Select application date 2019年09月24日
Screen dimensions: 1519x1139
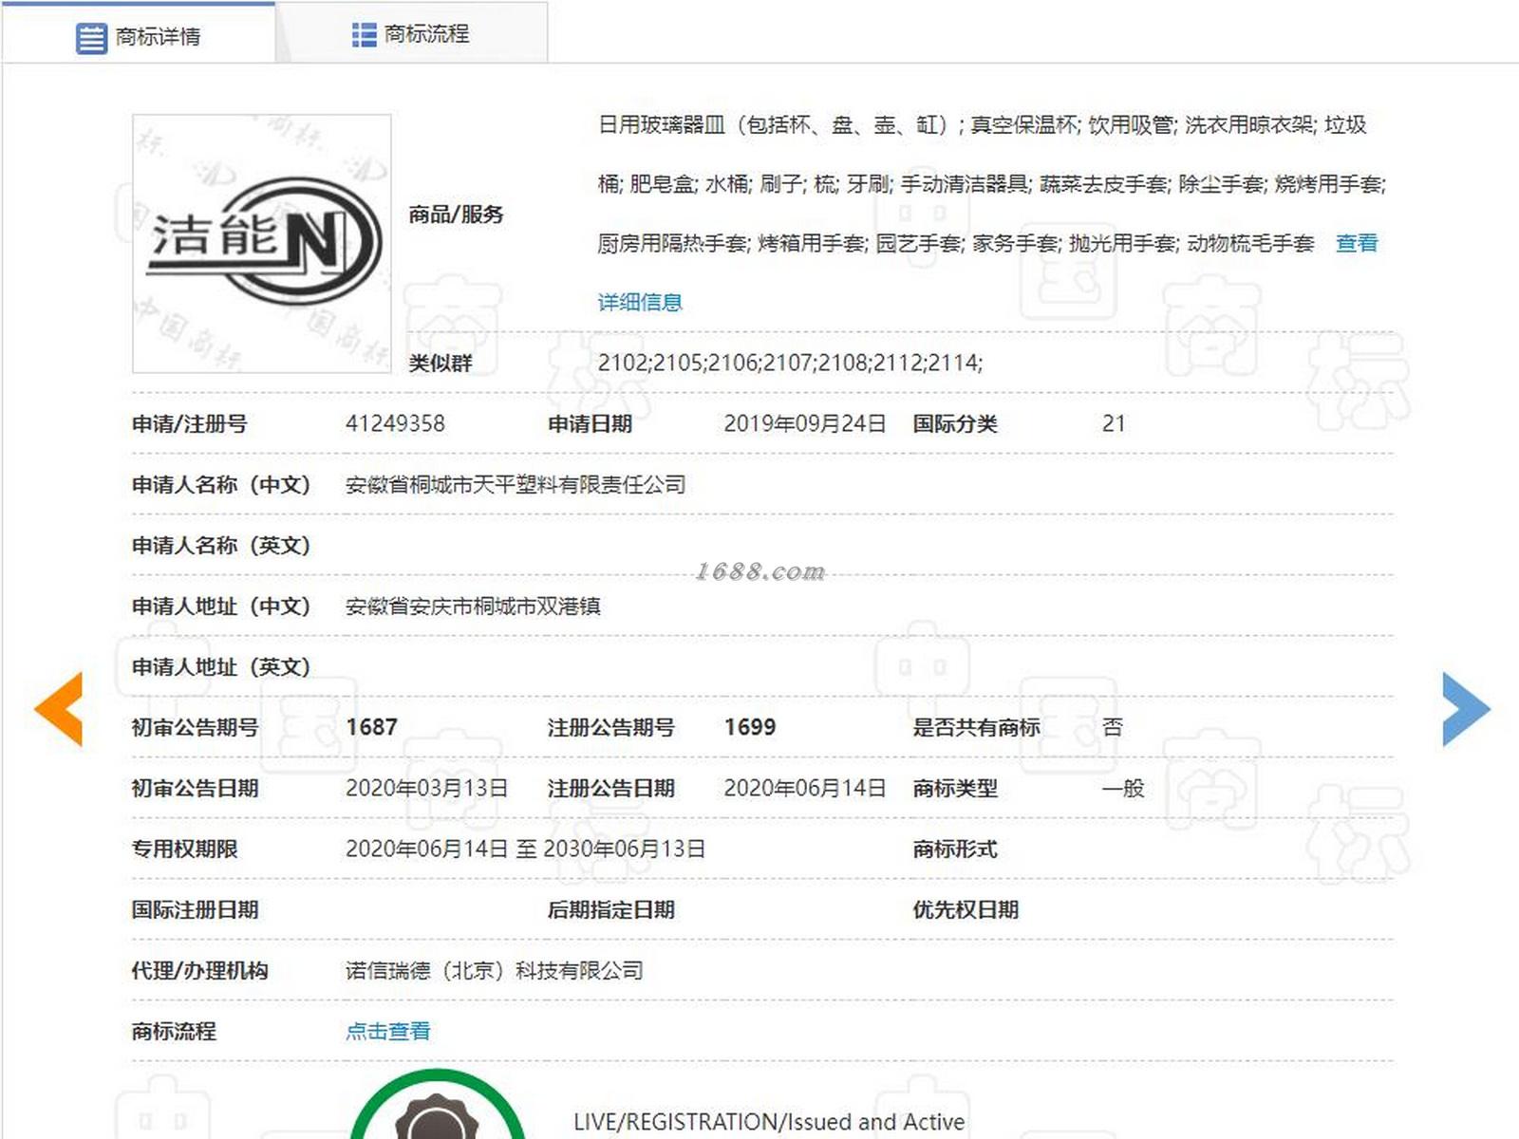805,423
